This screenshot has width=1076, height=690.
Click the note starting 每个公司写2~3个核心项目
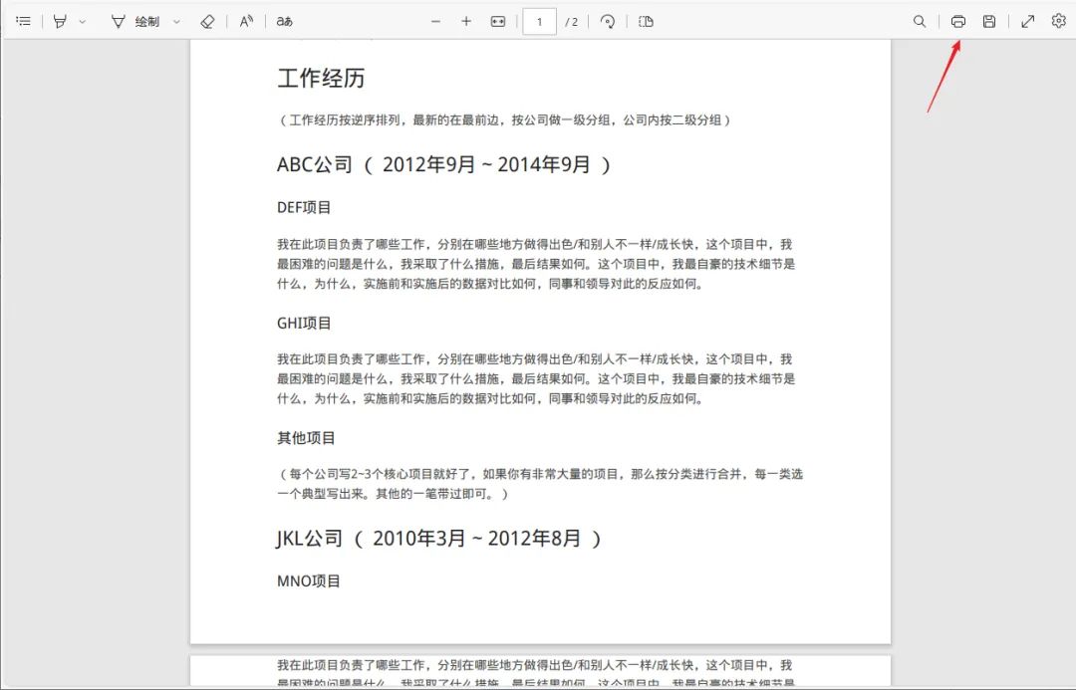[540, 484]
